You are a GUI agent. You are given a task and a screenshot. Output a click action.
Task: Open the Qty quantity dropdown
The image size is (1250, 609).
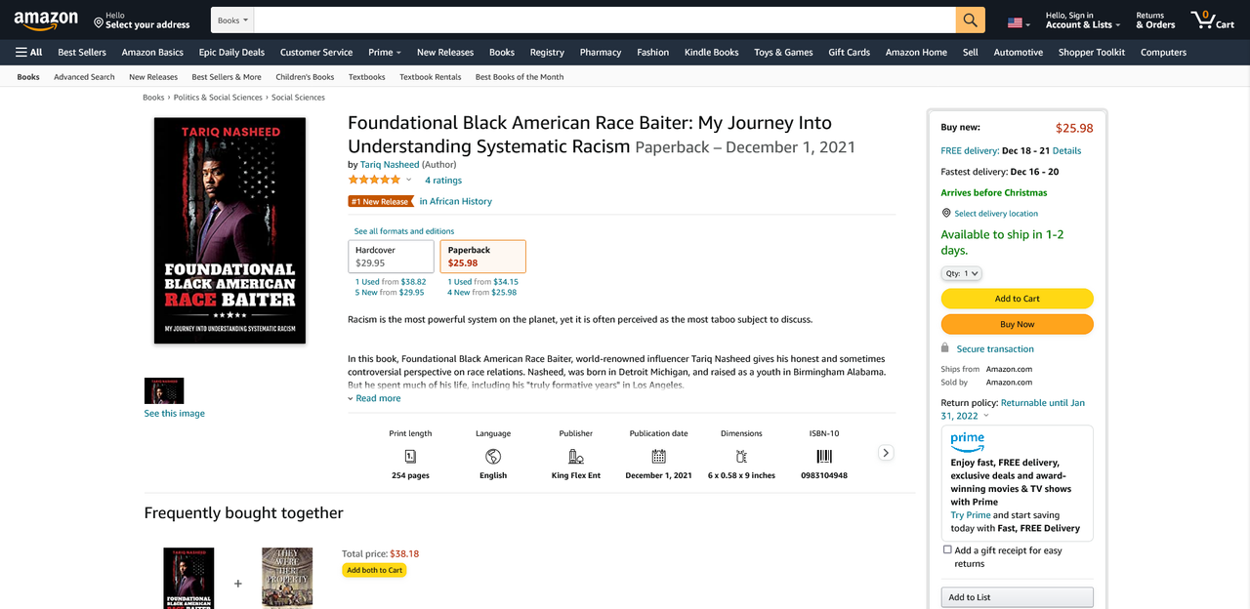[962, 273]
